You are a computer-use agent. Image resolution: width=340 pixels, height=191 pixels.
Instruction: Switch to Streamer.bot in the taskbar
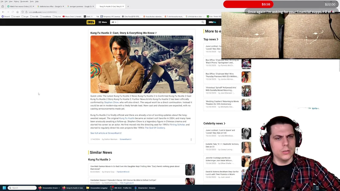tap(145, 188)
